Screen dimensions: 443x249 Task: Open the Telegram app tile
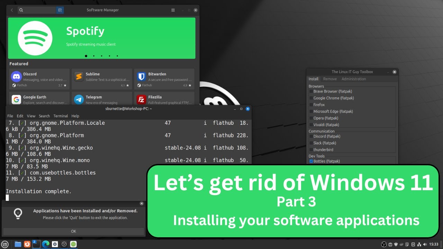102,98
